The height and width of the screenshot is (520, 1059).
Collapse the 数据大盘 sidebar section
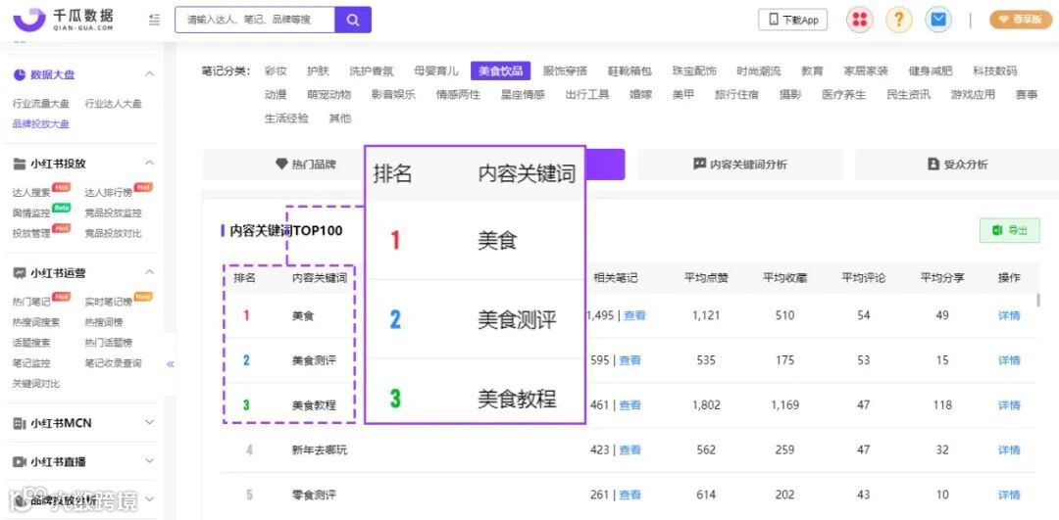[x=150, y=73]
